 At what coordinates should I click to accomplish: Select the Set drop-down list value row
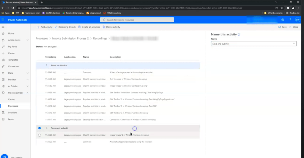(x=118, y=120)
